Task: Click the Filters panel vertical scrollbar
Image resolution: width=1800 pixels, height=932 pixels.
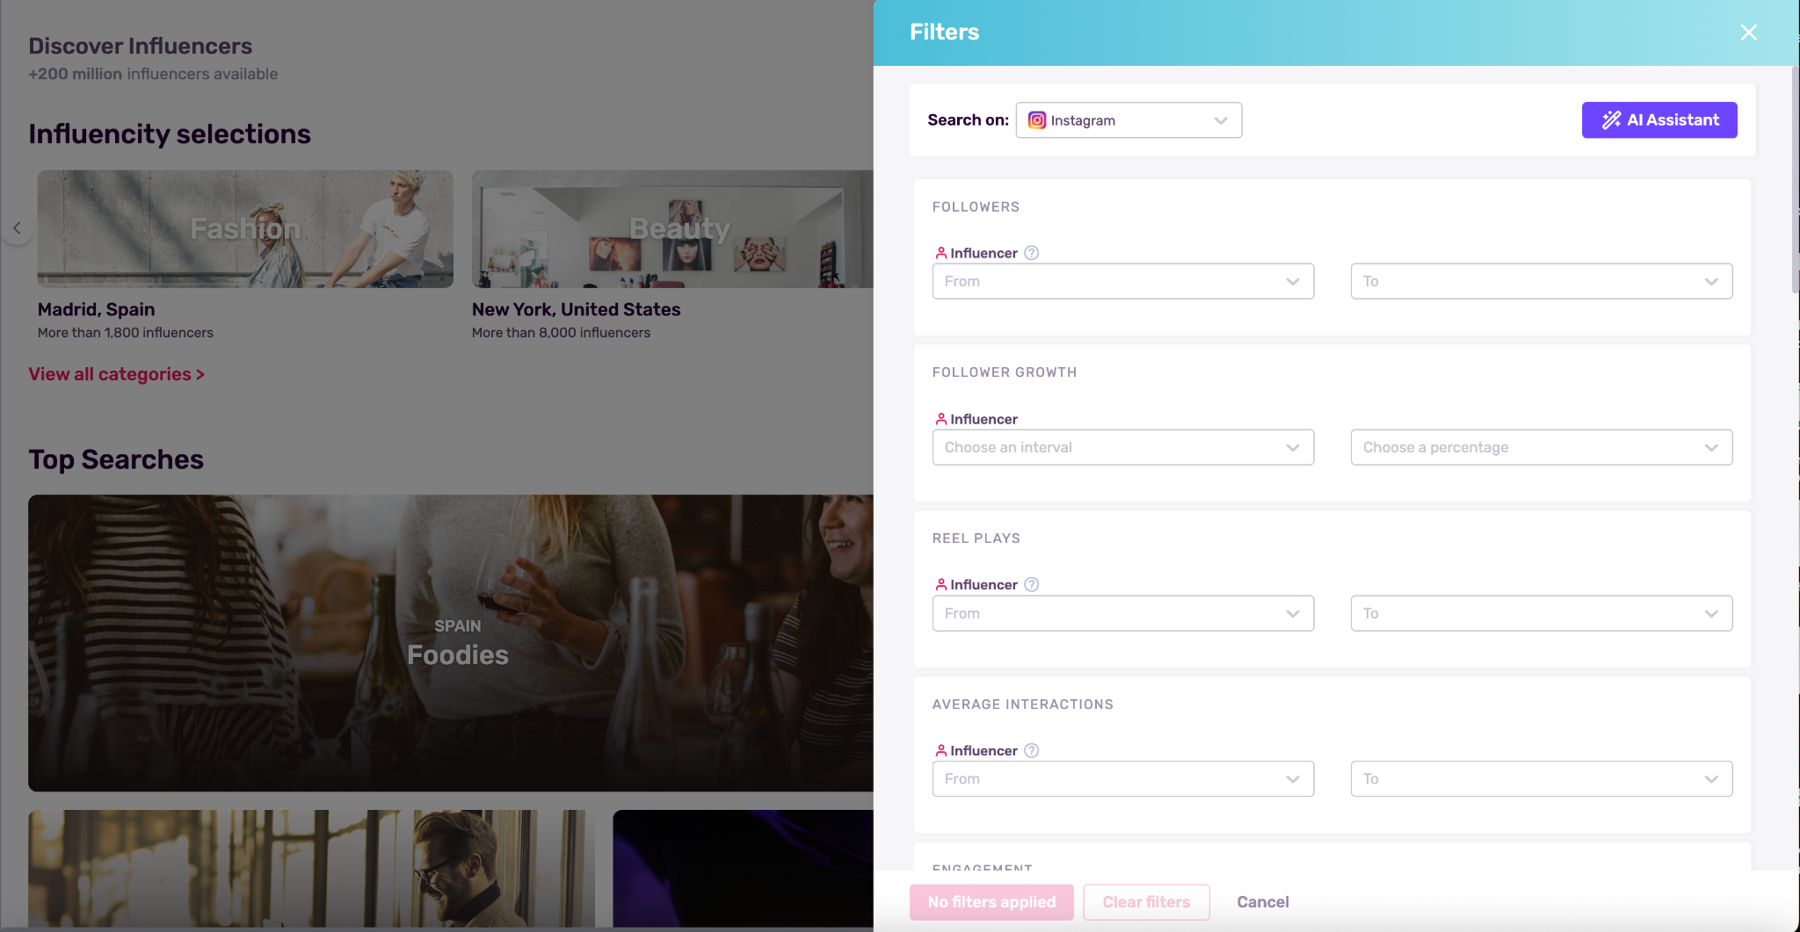Action: pos(1795,179)
